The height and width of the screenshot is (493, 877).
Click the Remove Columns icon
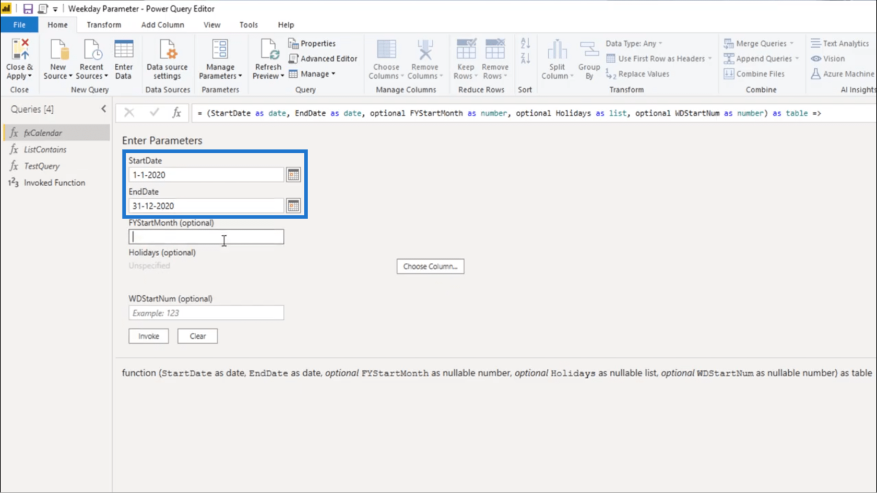click(425, 50)
